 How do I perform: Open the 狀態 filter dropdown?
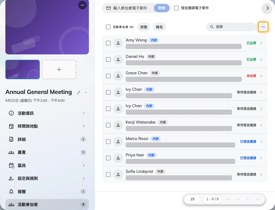tap(144, 27)
